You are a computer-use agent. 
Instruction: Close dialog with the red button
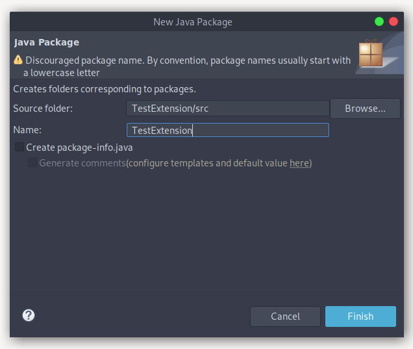394,21
